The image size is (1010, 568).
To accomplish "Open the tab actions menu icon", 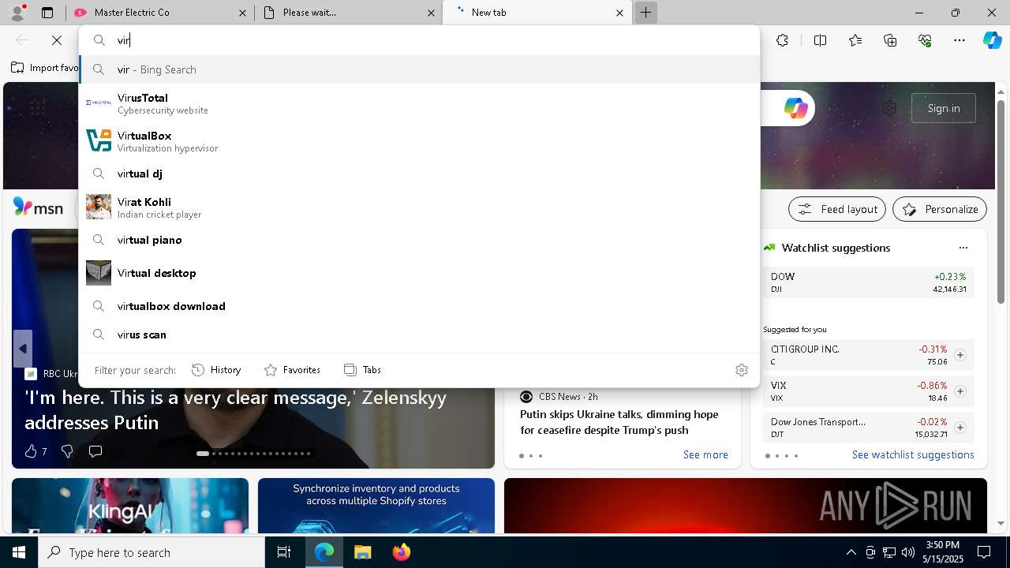I will pos(47,13).
